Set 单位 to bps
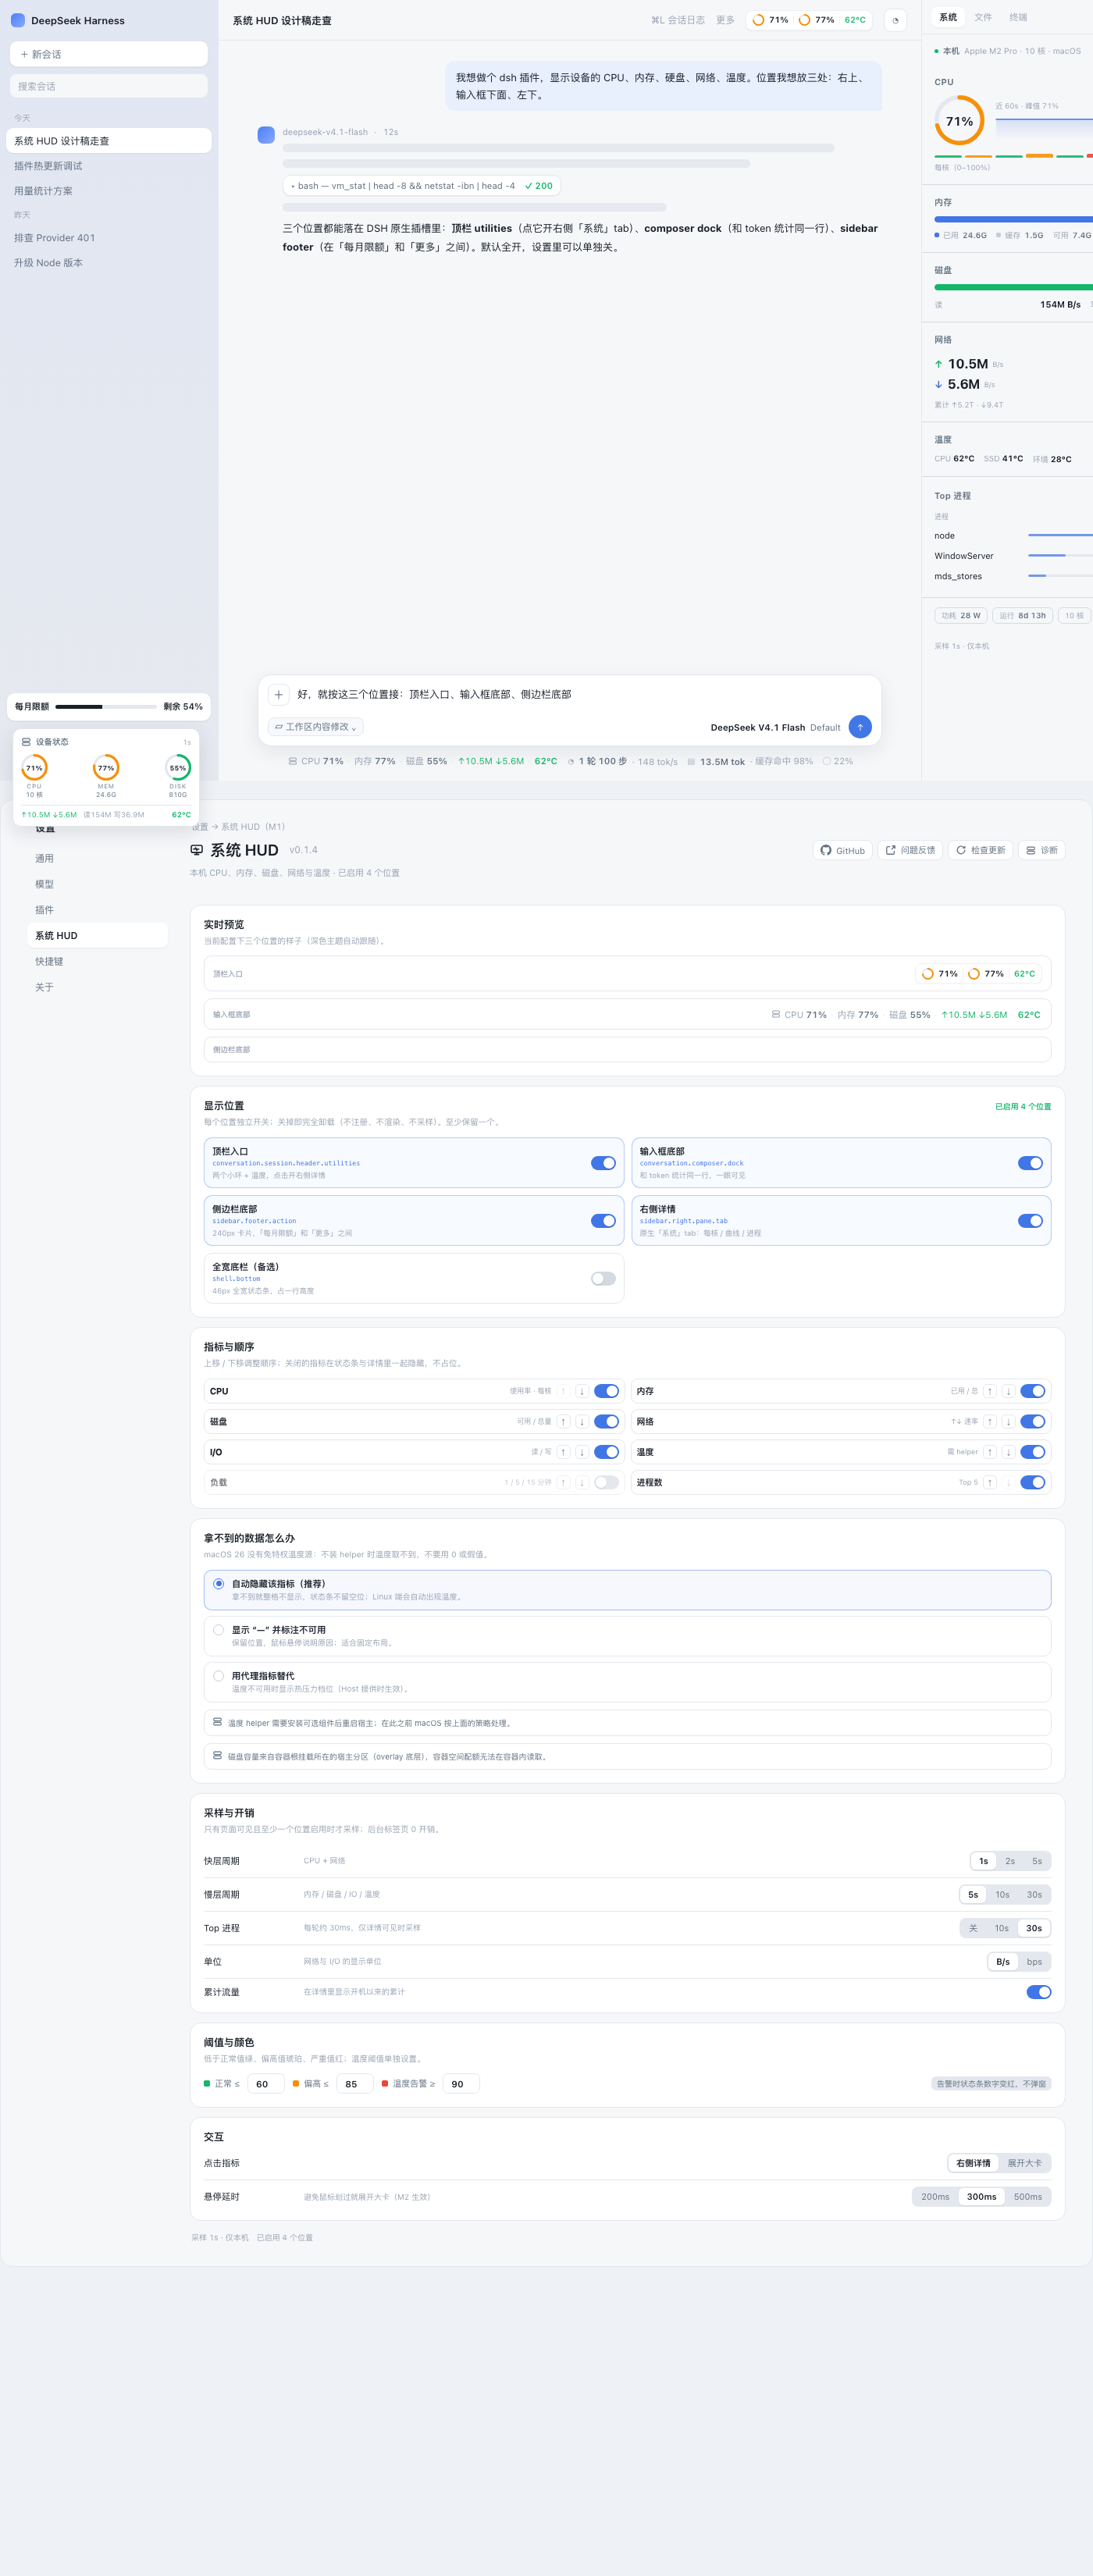The image size is (1093, 2576). click(1034, 1962)
